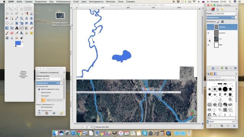This screenshot has width=244, height=137.
Task: Select the Move tool
Action: coord(31,18)
